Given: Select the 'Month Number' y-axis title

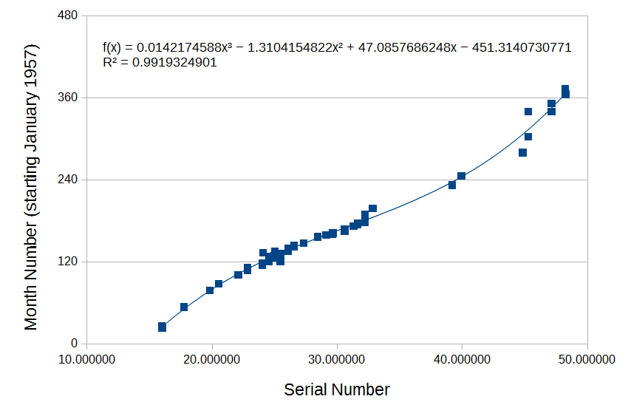Looking at the screenshot, I should coord(31,186).
